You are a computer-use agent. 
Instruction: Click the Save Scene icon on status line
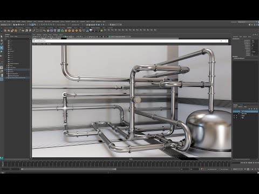point(19,25)
